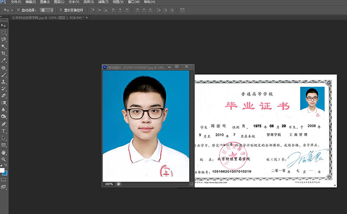Select the Zoom magnifier tool
Screen dimensions: 347x214
[x=3, y=159]
